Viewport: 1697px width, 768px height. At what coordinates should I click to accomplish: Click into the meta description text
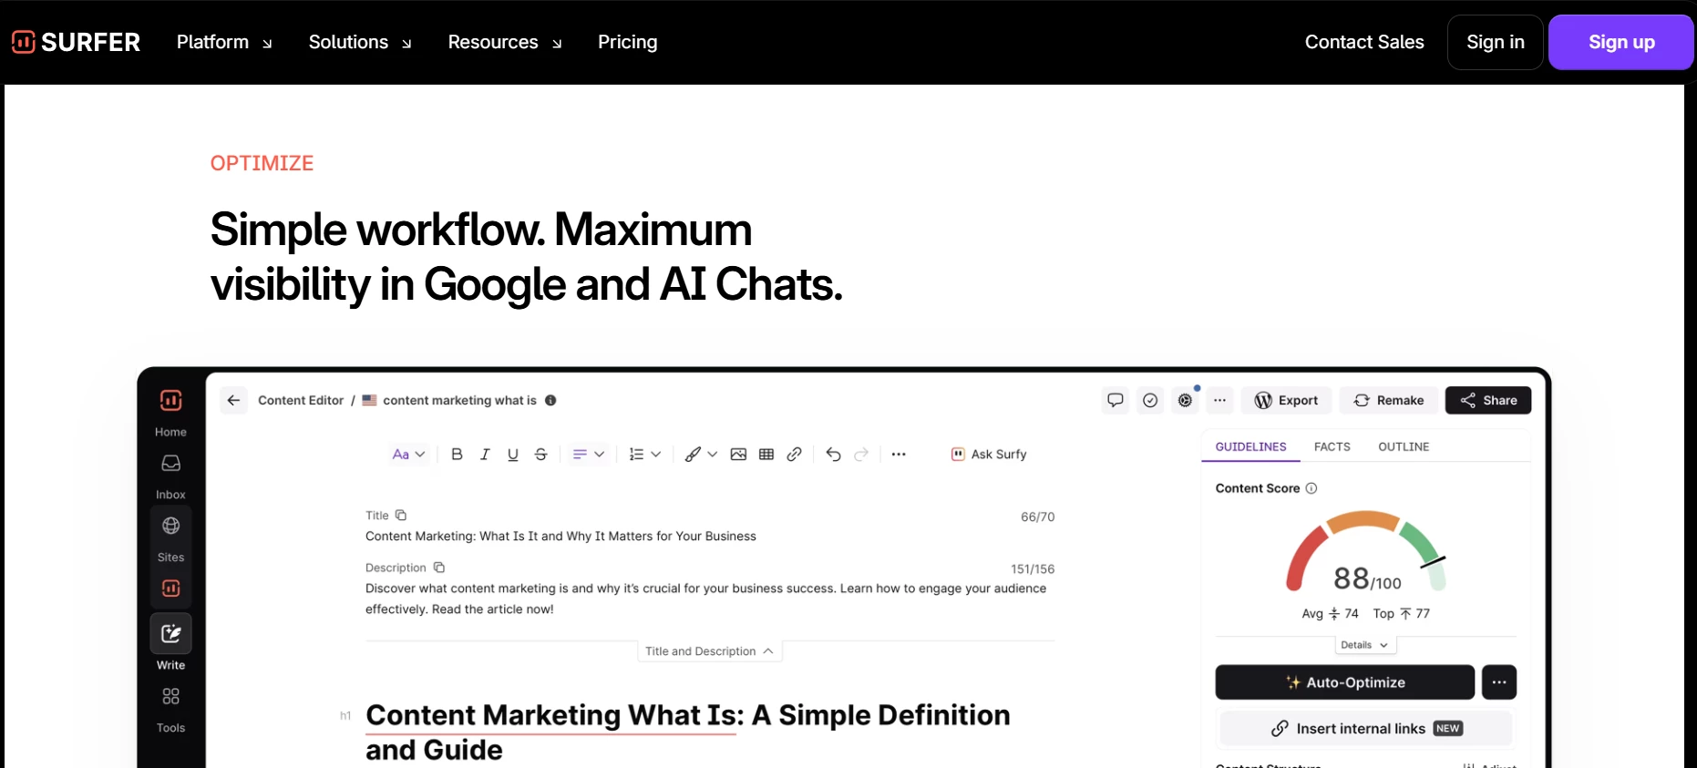[x=705, y=599]
